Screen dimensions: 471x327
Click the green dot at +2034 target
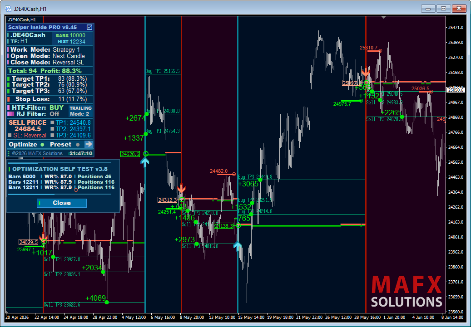coord(103,272)
